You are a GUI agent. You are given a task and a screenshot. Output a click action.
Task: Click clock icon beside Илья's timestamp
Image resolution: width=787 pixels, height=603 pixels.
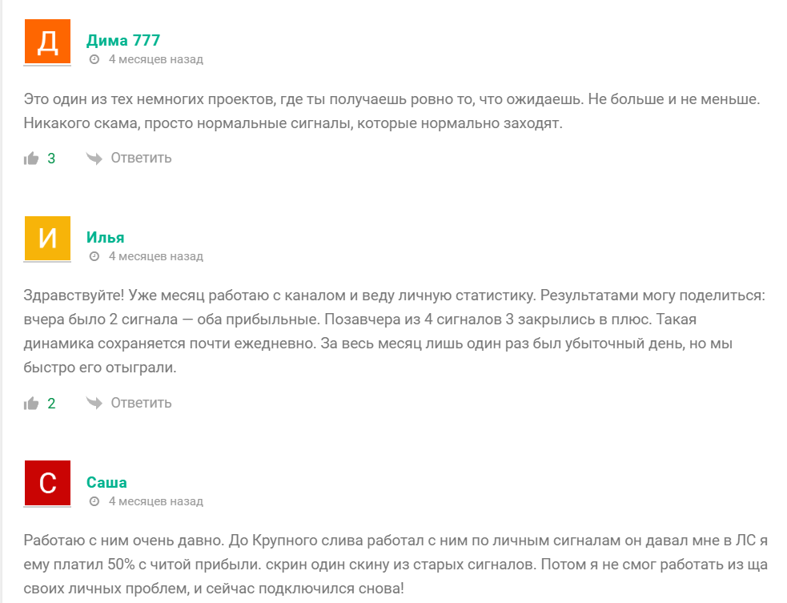[94, 257]
